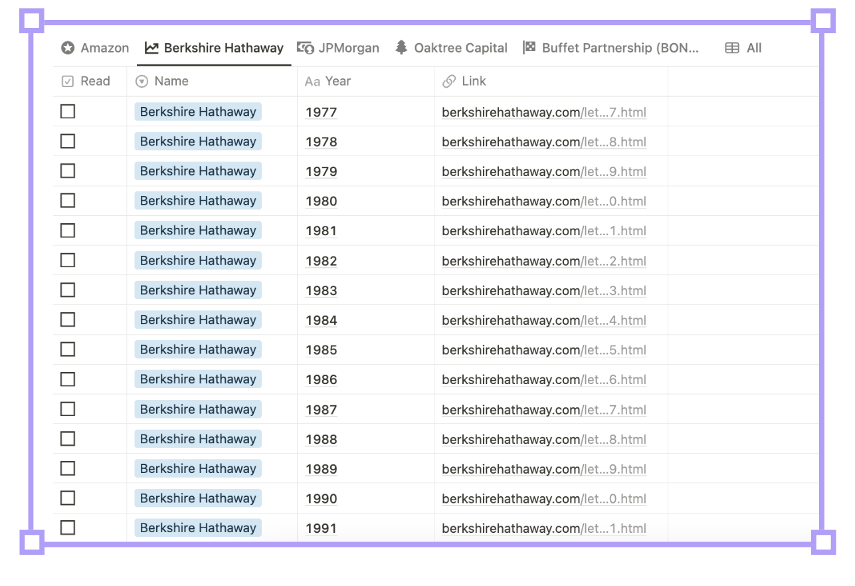Select the Berkshire Hathaway tab
855x586 pixels.
[214, 48]
